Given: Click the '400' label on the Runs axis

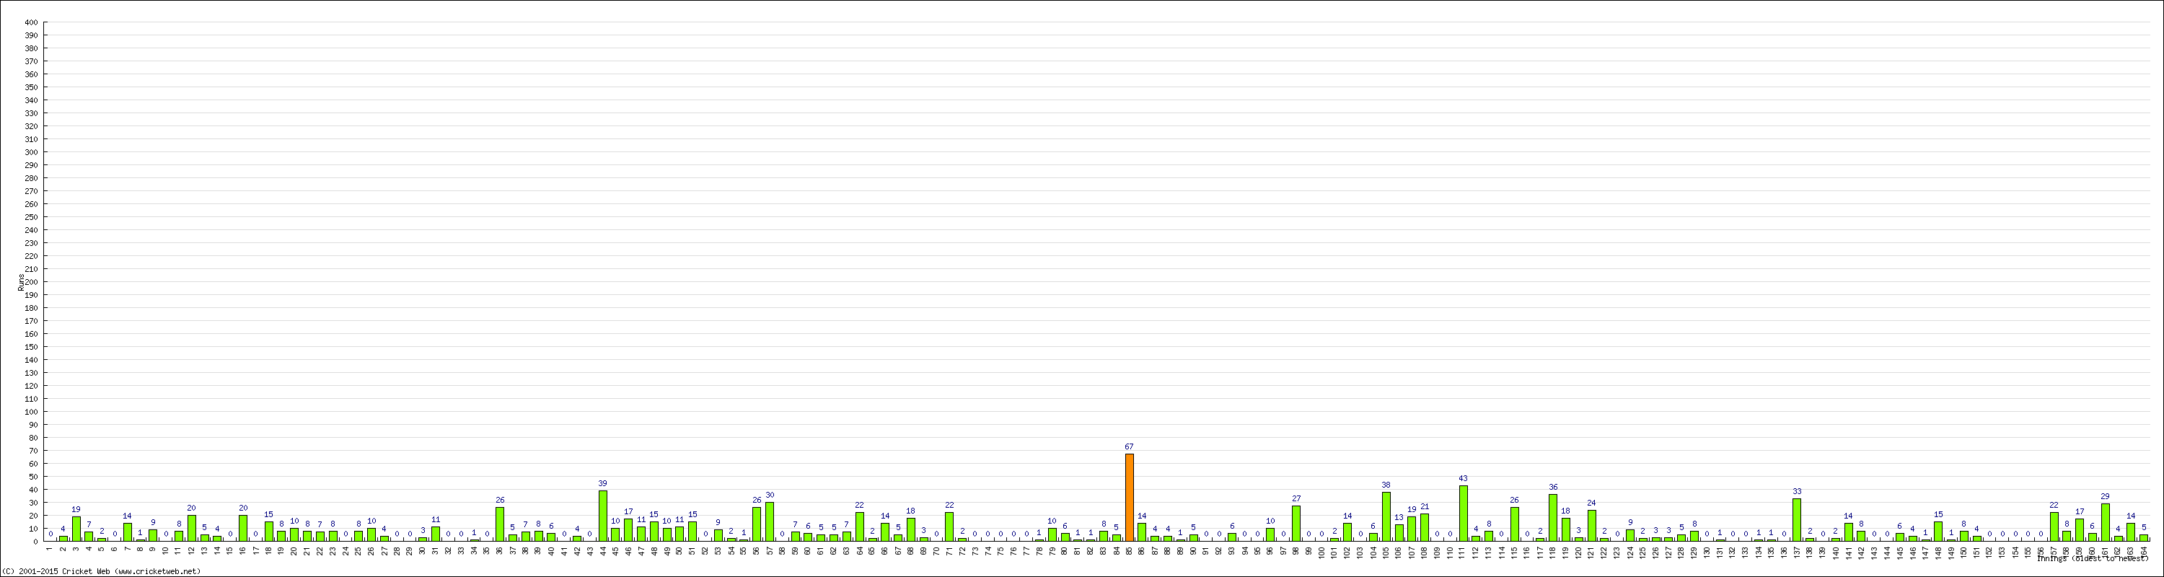Looking at the screenshot, I should tap(31, 22).
